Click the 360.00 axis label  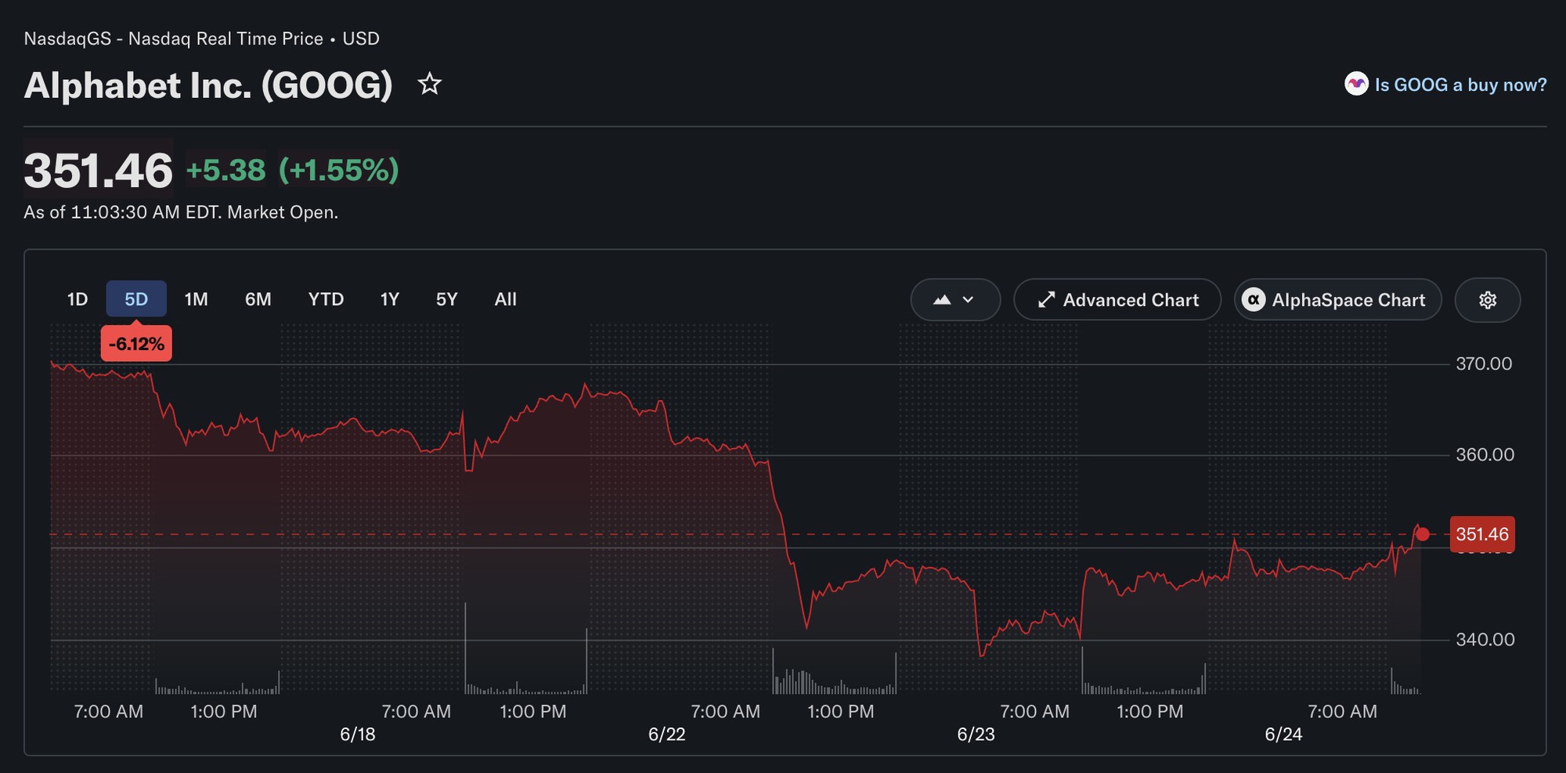tap(1485, 454)
